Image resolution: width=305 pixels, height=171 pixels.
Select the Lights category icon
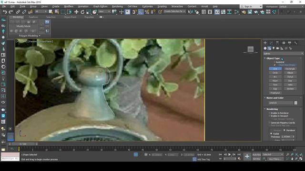click(274, 48)
